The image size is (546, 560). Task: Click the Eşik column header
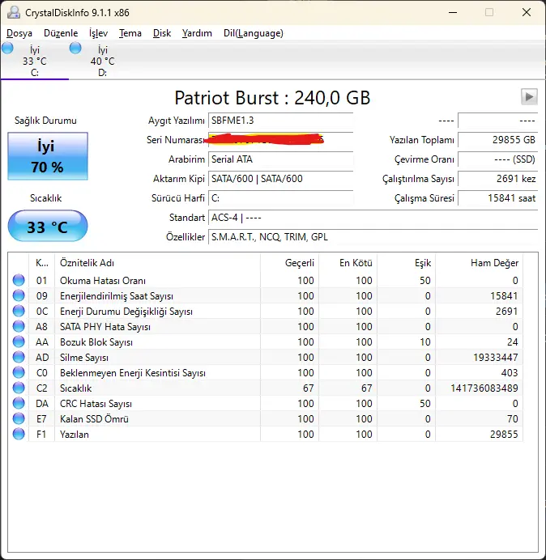coord(406,263)
